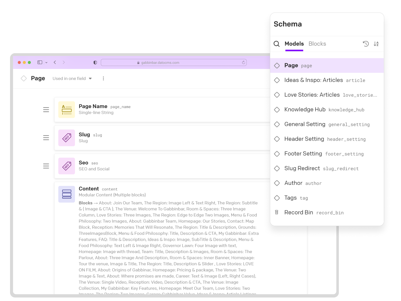Open the Record Bin model

tap(327, 212)
